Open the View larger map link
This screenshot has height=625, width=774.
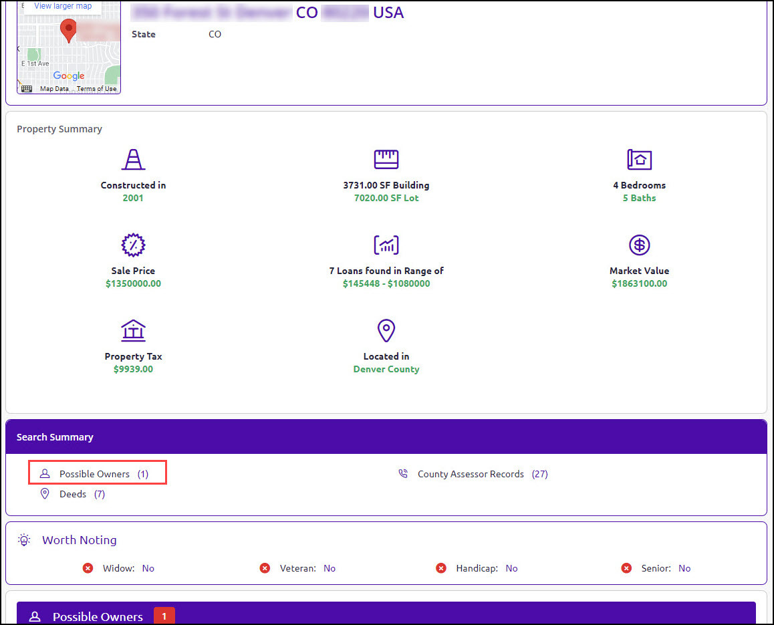point(63,6)
